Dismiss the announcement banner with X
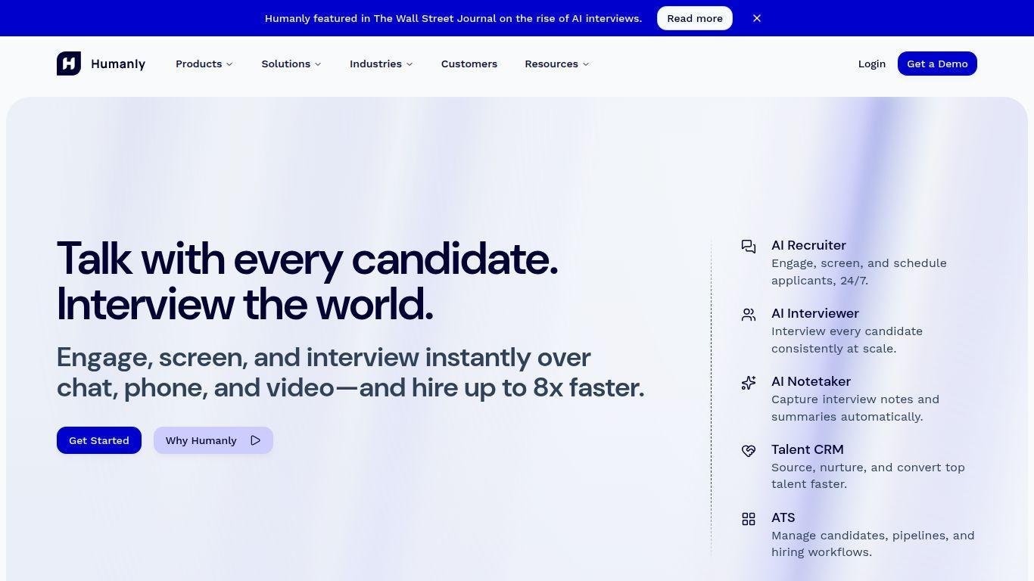Image resolution: width=1034 pixels, height=581 pixels. tap(757, 18)
